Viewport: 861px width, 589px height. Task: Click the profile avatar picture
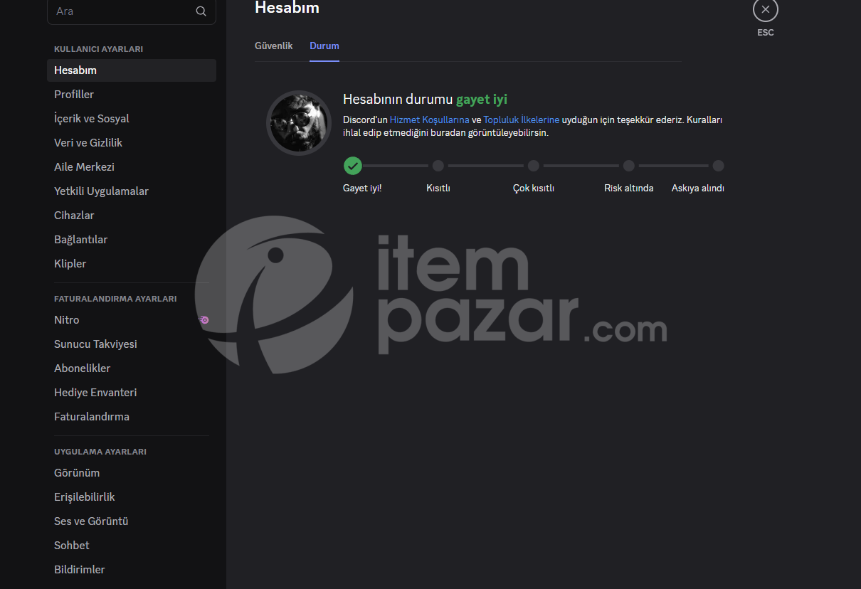coord(299,122)
